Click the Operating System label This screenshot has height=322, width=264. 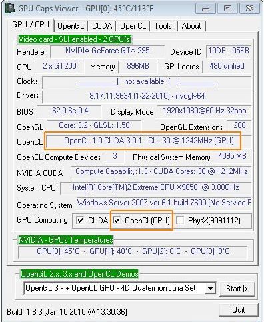(x=45, y=205)
